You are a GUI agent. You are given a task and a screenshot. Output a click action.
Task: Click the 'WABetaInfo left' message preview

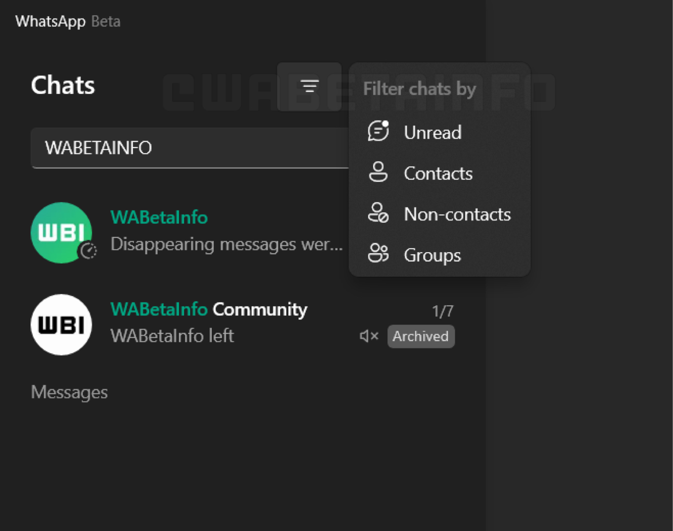tap(172, 336)
